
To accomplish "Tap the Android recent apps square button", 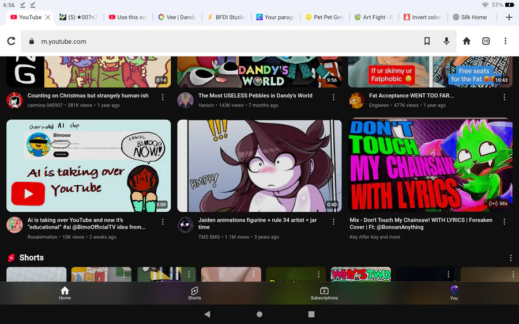I will tap(311, 314).
